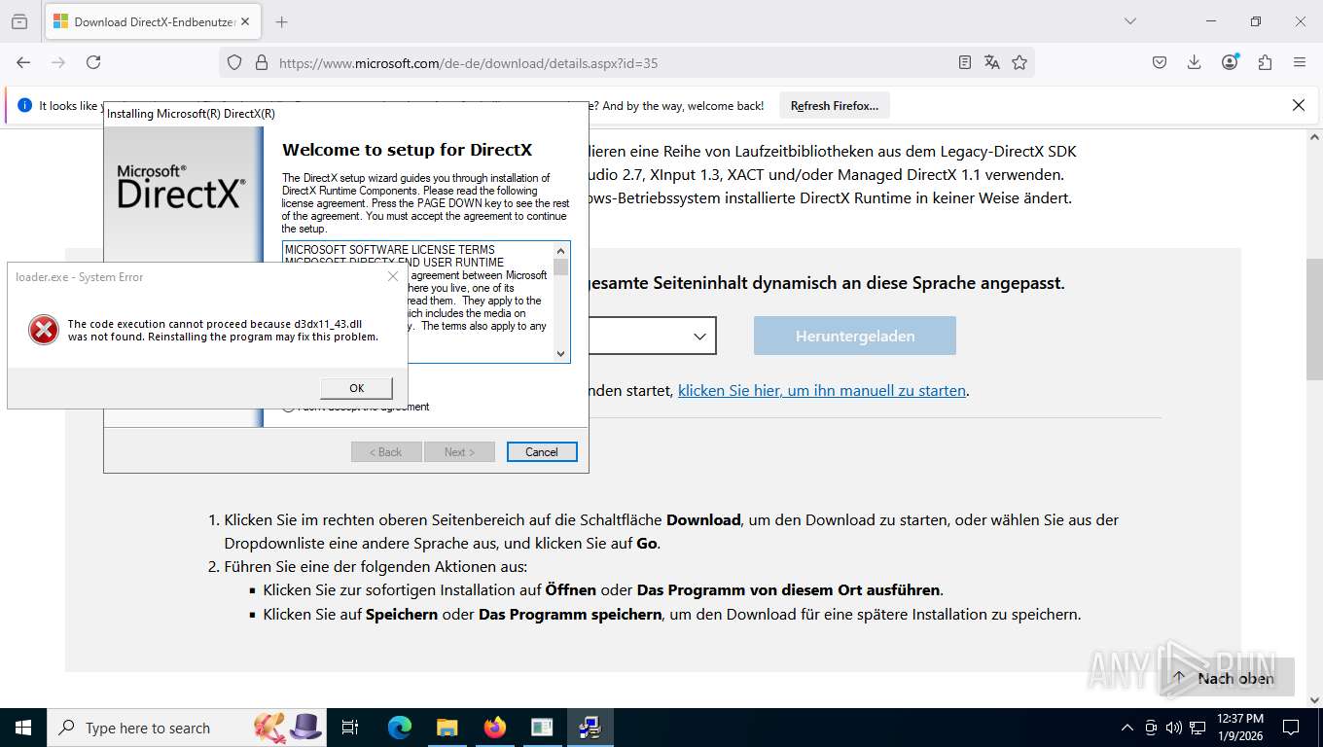Open File Explorer from the taskbar

pos(447,728)
